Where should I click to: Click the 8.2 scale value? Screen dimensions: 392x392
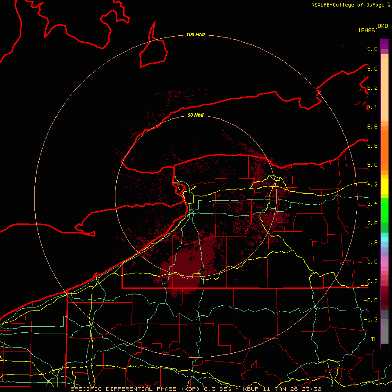point(372,88)
